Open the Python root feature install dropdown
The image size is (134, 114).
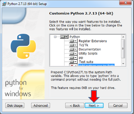[x=64, y=37]
